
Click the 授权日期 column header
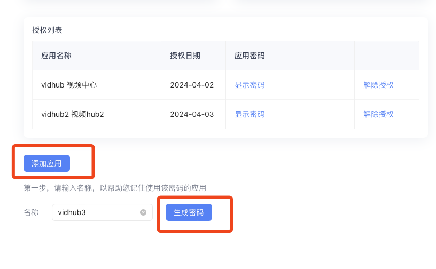point(185,56)
